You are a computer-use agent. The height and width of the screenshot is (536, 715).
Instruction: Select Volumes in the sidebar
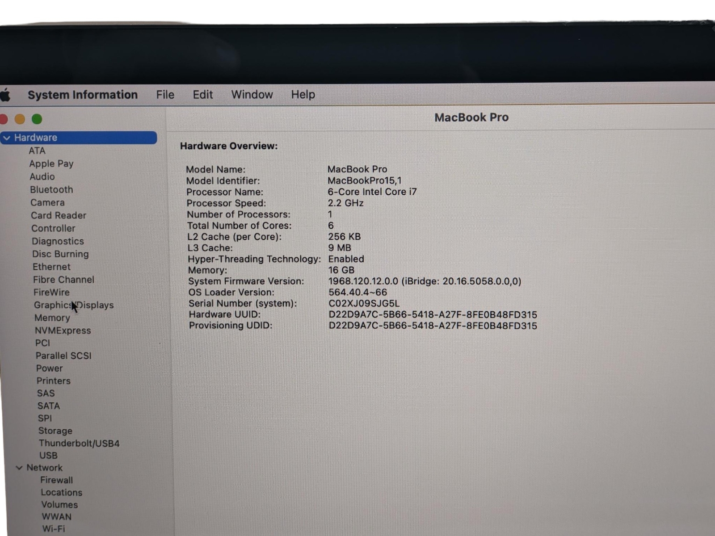tap(59, 504)
